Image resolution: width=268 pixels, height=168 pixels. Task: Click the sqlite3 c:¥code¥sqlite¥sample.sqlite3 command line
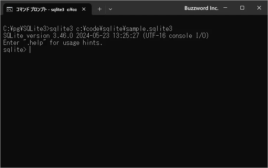(111, 29)
